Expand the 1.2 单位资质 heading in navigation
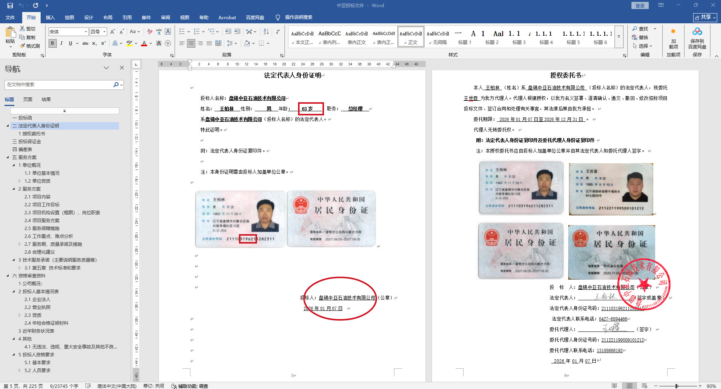The height and width of the screenshot is (389, 721). point(20,181)
